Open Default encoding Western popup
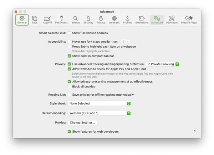The height and width of the screenshot is (155, 214). 99,113
